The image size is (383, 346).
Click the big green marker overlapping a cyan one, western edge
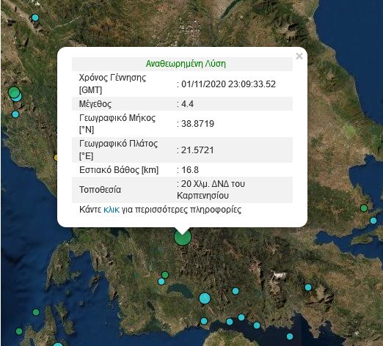point(14,92)
